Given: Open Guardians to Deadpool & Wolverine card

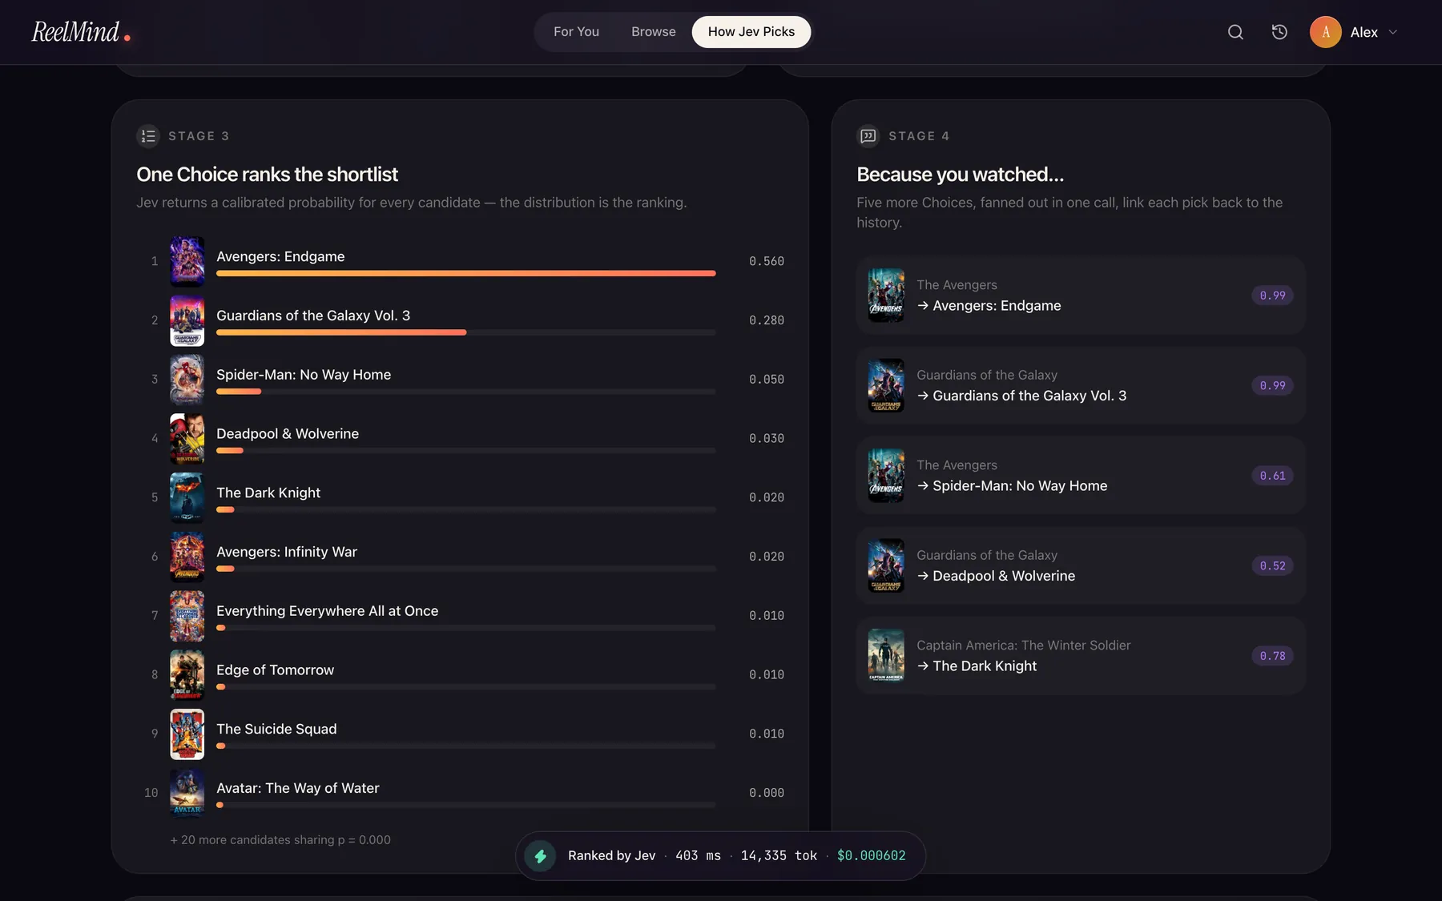Looking at the screenshot, I should 1081,565.
